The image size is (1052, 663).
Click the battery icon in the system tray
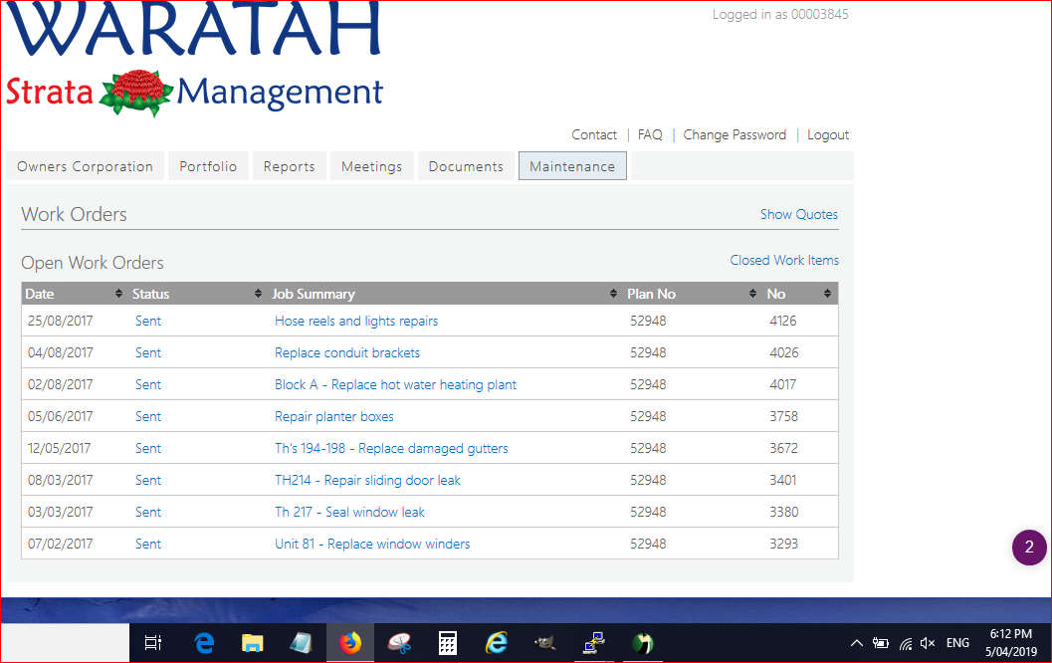(x=880, y=643)
